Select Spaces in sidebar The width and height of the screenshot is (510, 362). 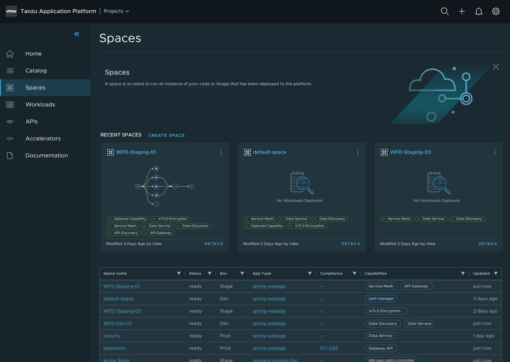tap(45, 88)
